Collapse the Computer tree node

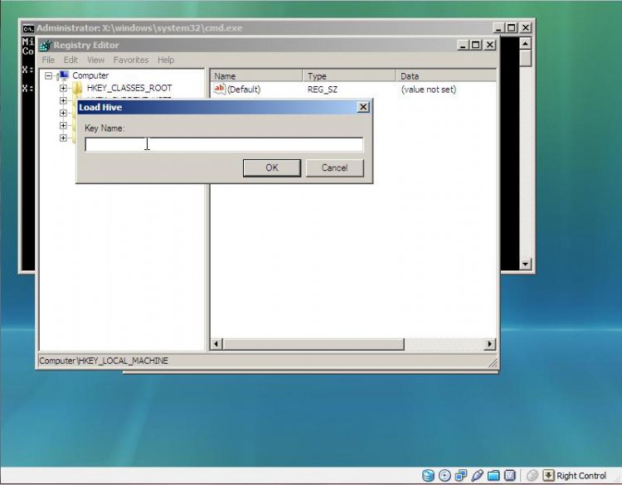(x=48, y=75)
